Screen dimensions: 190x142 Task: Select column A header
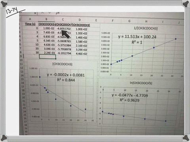tap(30, 19)
